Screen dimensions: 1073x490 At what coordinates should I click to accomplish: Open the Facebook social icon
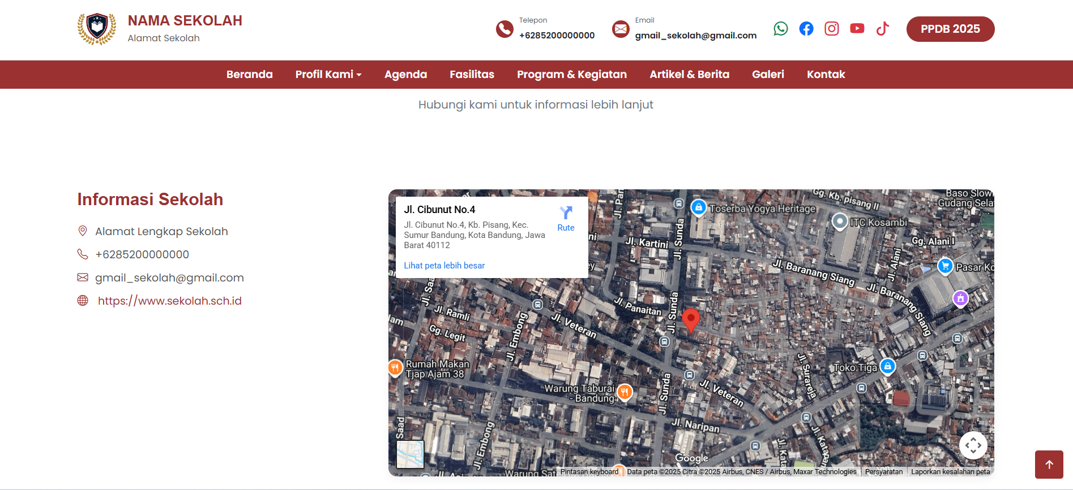click(x=806, y=29)
